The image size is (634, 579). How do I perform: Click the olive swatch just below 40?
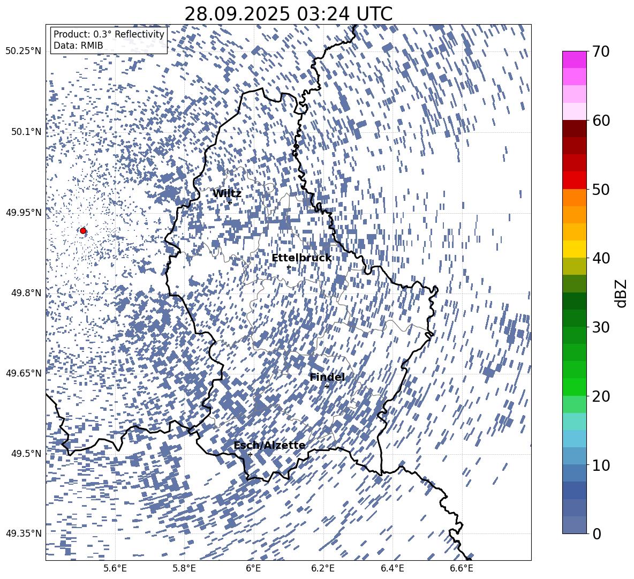574,266
